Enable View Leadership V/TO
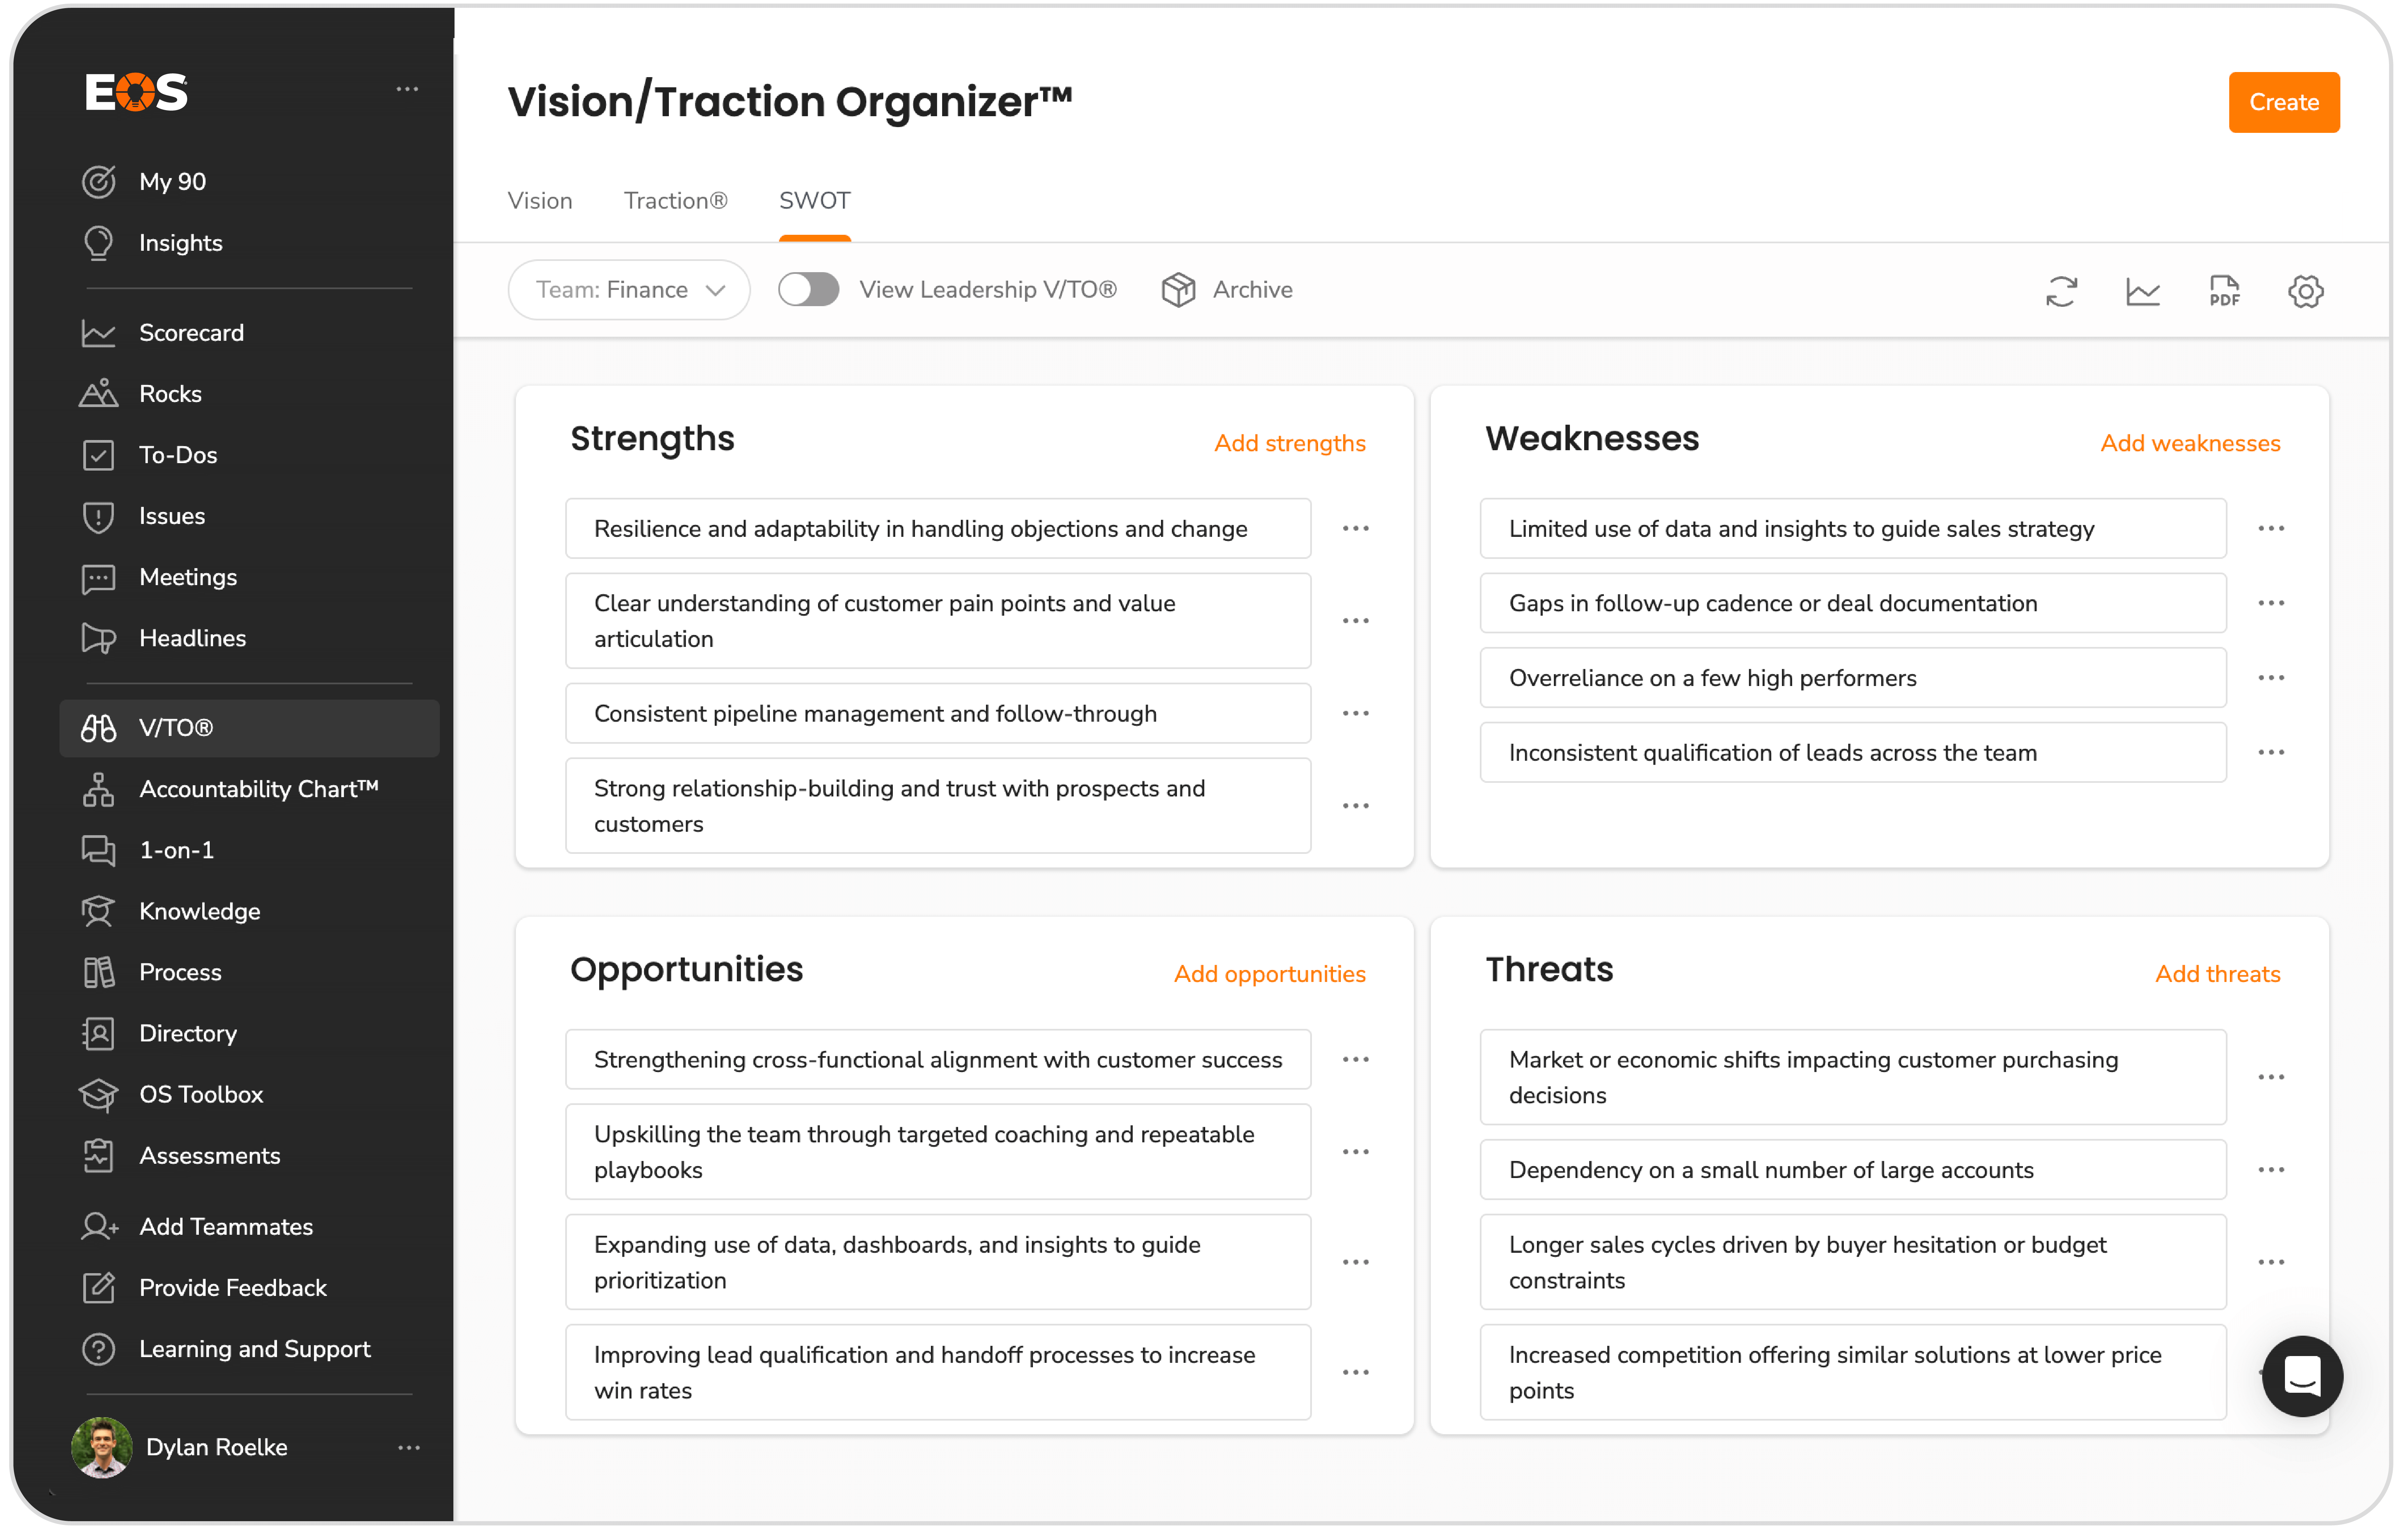The height and width of the screenshot is (1529, 2408). (808, 289)
